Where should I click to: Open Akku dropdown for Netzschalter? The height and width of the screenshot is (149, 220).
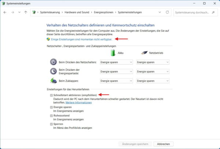pos(116,62)
